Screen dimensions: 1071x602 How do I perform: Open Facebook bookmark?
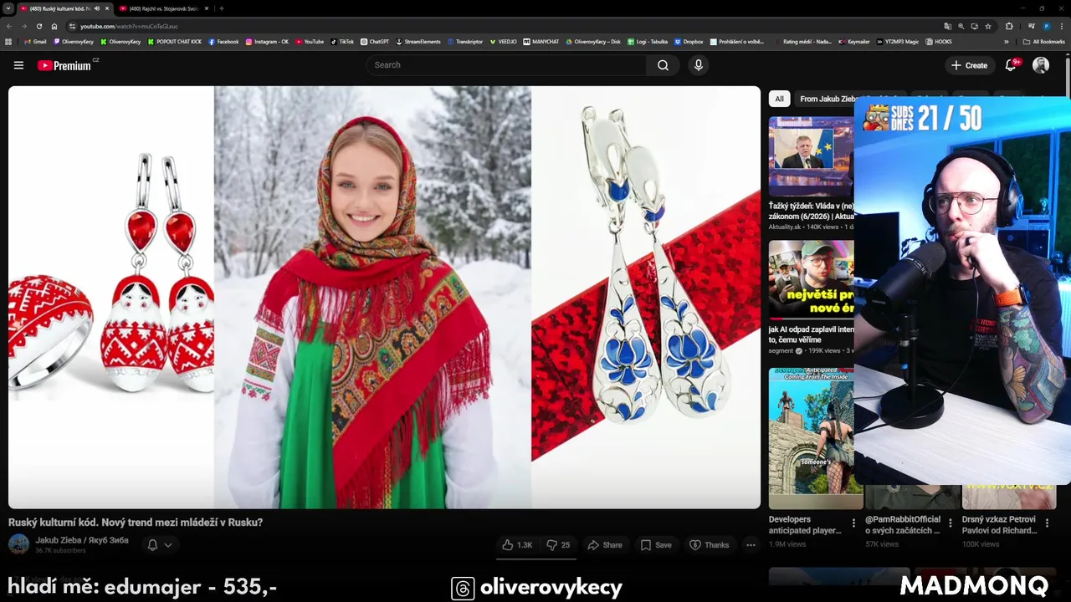[x=223, y=41]
